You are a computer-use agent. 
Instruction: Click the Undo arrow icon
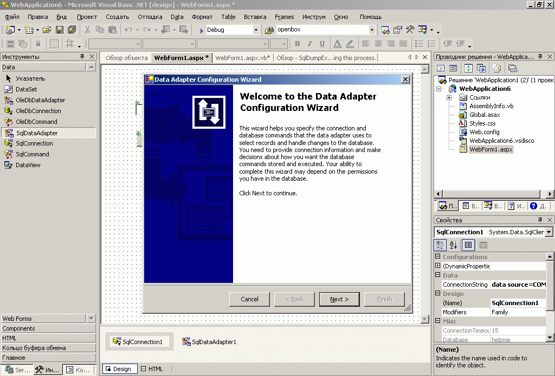pyautogui.click(x=128, y=30)
